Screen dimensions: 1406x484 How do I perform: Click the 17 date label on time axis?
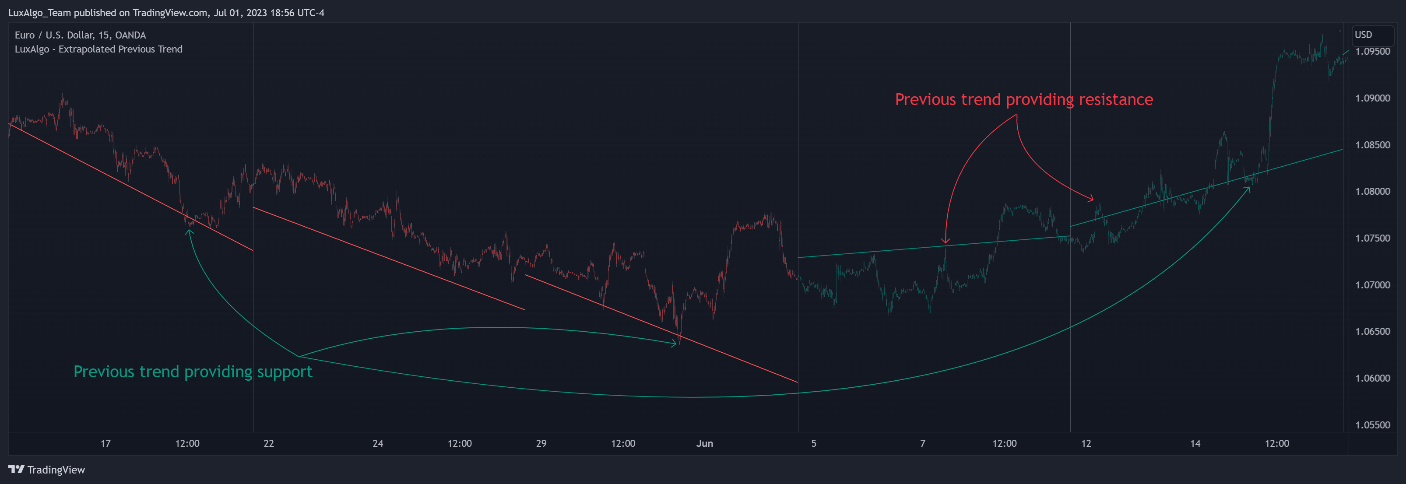(x=105, y=444)
